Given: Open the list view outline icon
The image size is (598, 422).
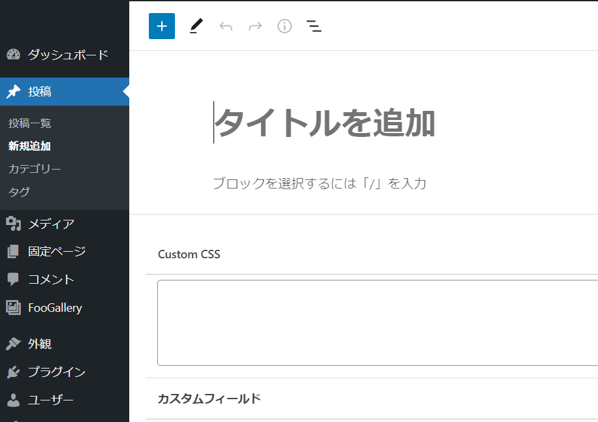Looking at the screenshot, I should (314, 26).
